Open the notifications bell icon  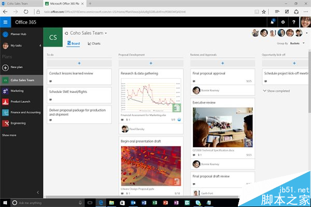tap(272, 22)
